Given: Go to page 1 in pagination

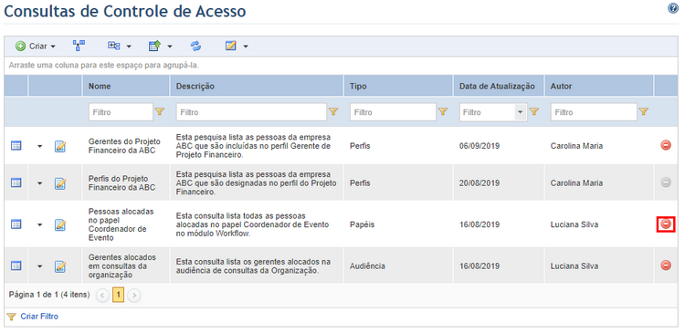Looking at the screenshot, I should (118, 296).
